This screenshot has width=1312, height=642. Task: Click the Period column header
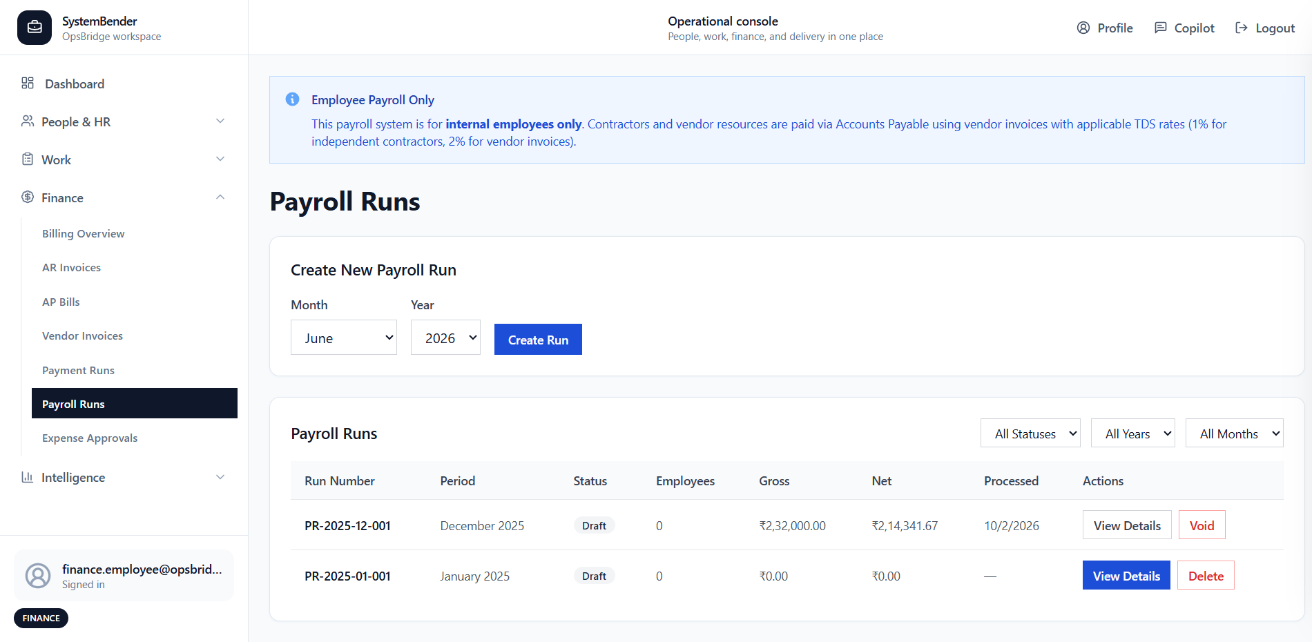pos(457,480)
